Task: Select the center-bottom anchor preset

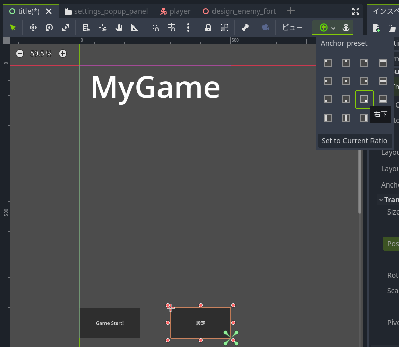Action: pos(346,99)
